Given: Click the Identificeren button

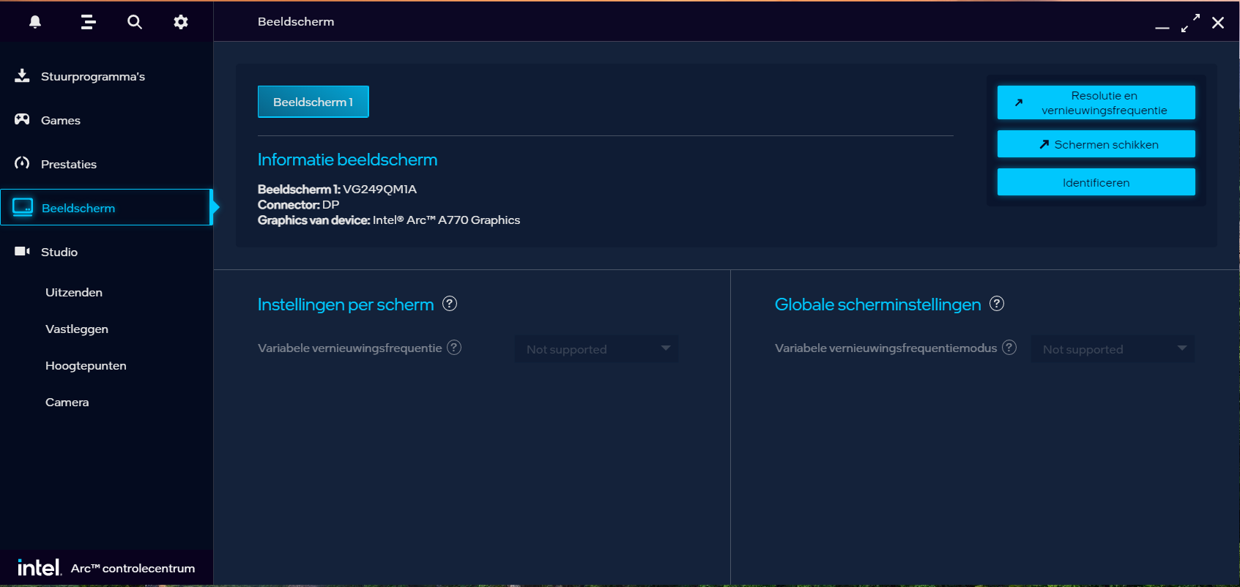Looking at the screenshot, I should click(1096, 182).
